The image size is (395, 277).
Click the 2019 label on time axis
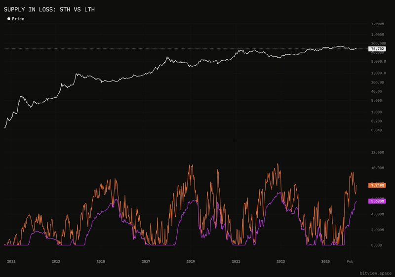coord(191,261)
